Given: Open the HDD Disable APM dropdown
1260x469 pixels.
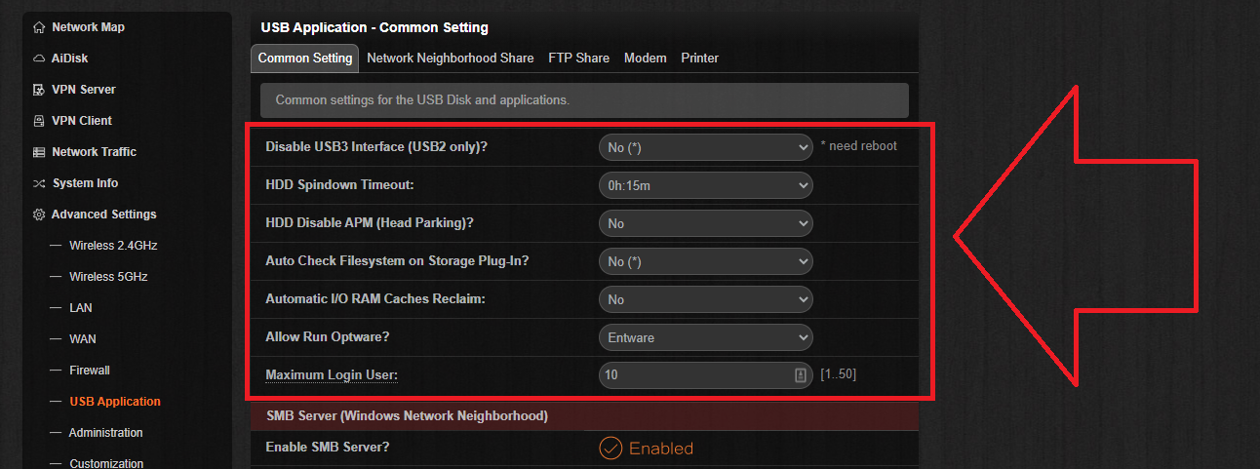Looking at the screenshot, I should point(705,223).
